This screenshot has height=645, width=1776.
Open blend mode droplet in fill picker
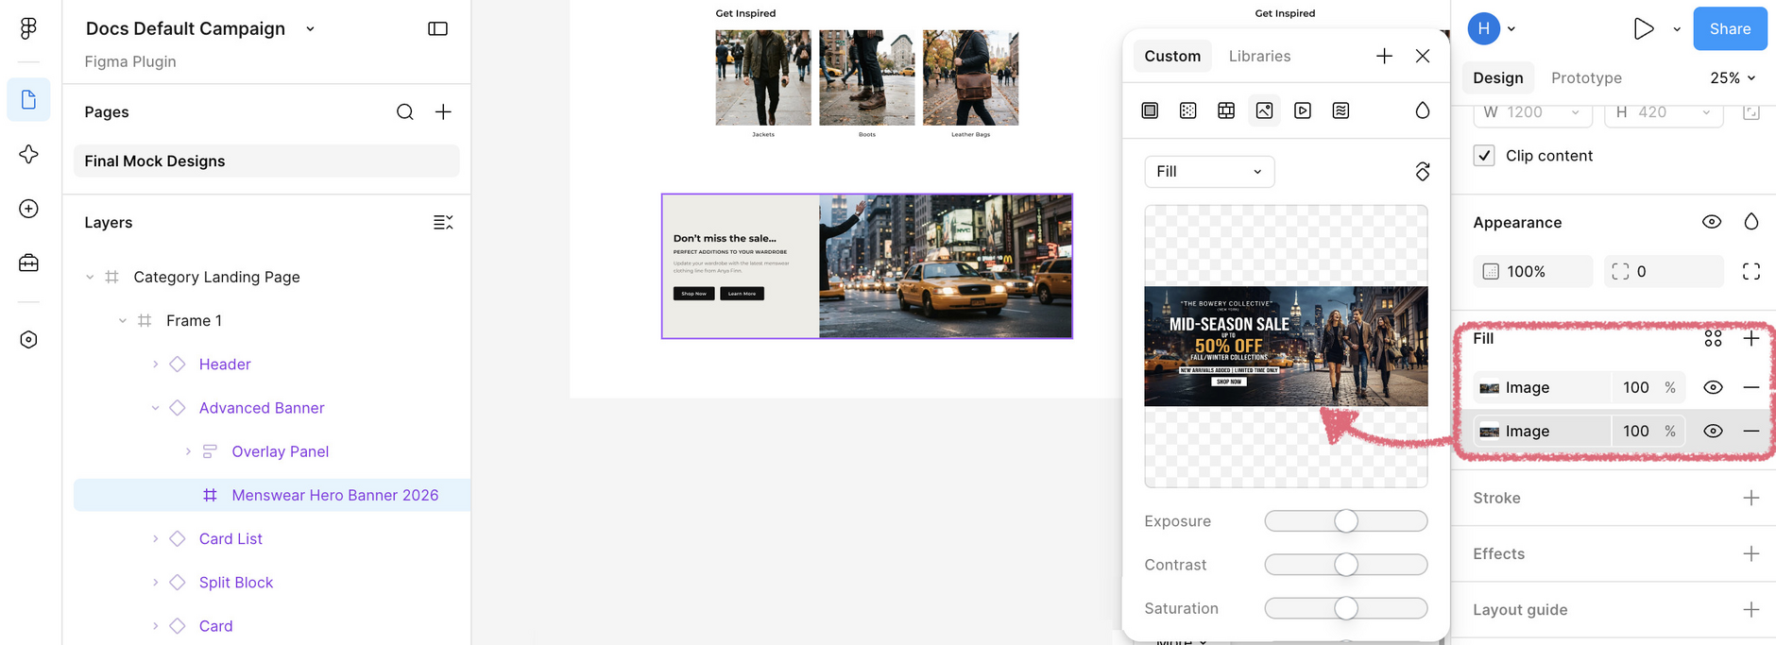1423,110
